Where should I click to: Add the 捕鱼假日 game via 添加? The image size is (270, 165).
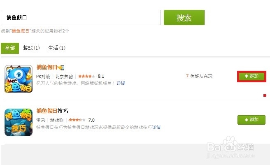251,76
